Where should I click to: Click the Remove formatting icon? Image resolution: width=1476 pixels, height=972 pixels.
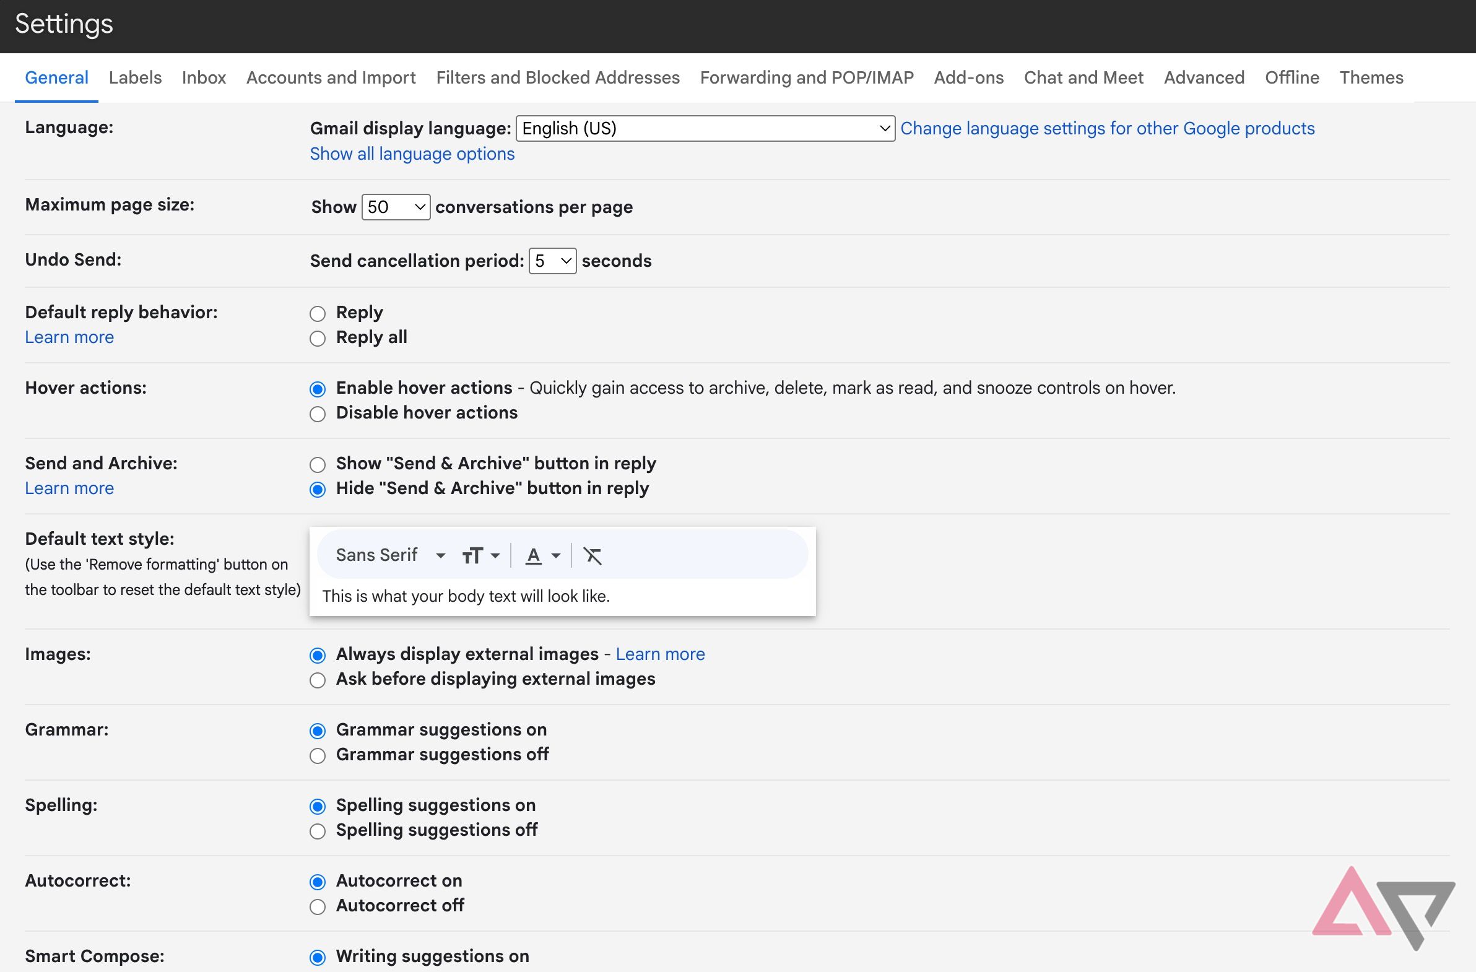593,555
